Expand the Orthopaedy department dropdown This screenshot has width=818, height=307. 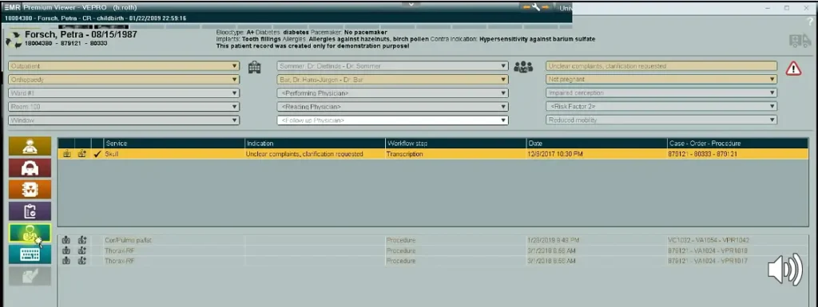tap(124, 80)
